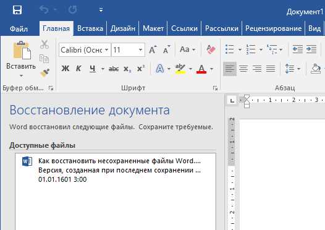Expand the Multilevel list dropdown arrow
Screen dimensions: 325x230
tap(281, 49)
